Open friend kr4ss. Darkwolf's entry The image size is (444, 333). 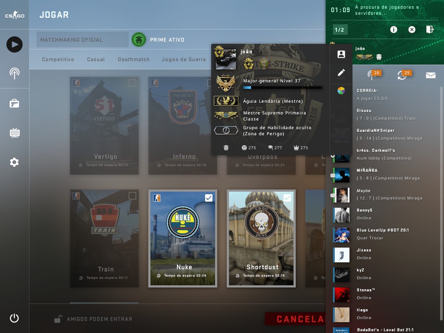[385, 154]
